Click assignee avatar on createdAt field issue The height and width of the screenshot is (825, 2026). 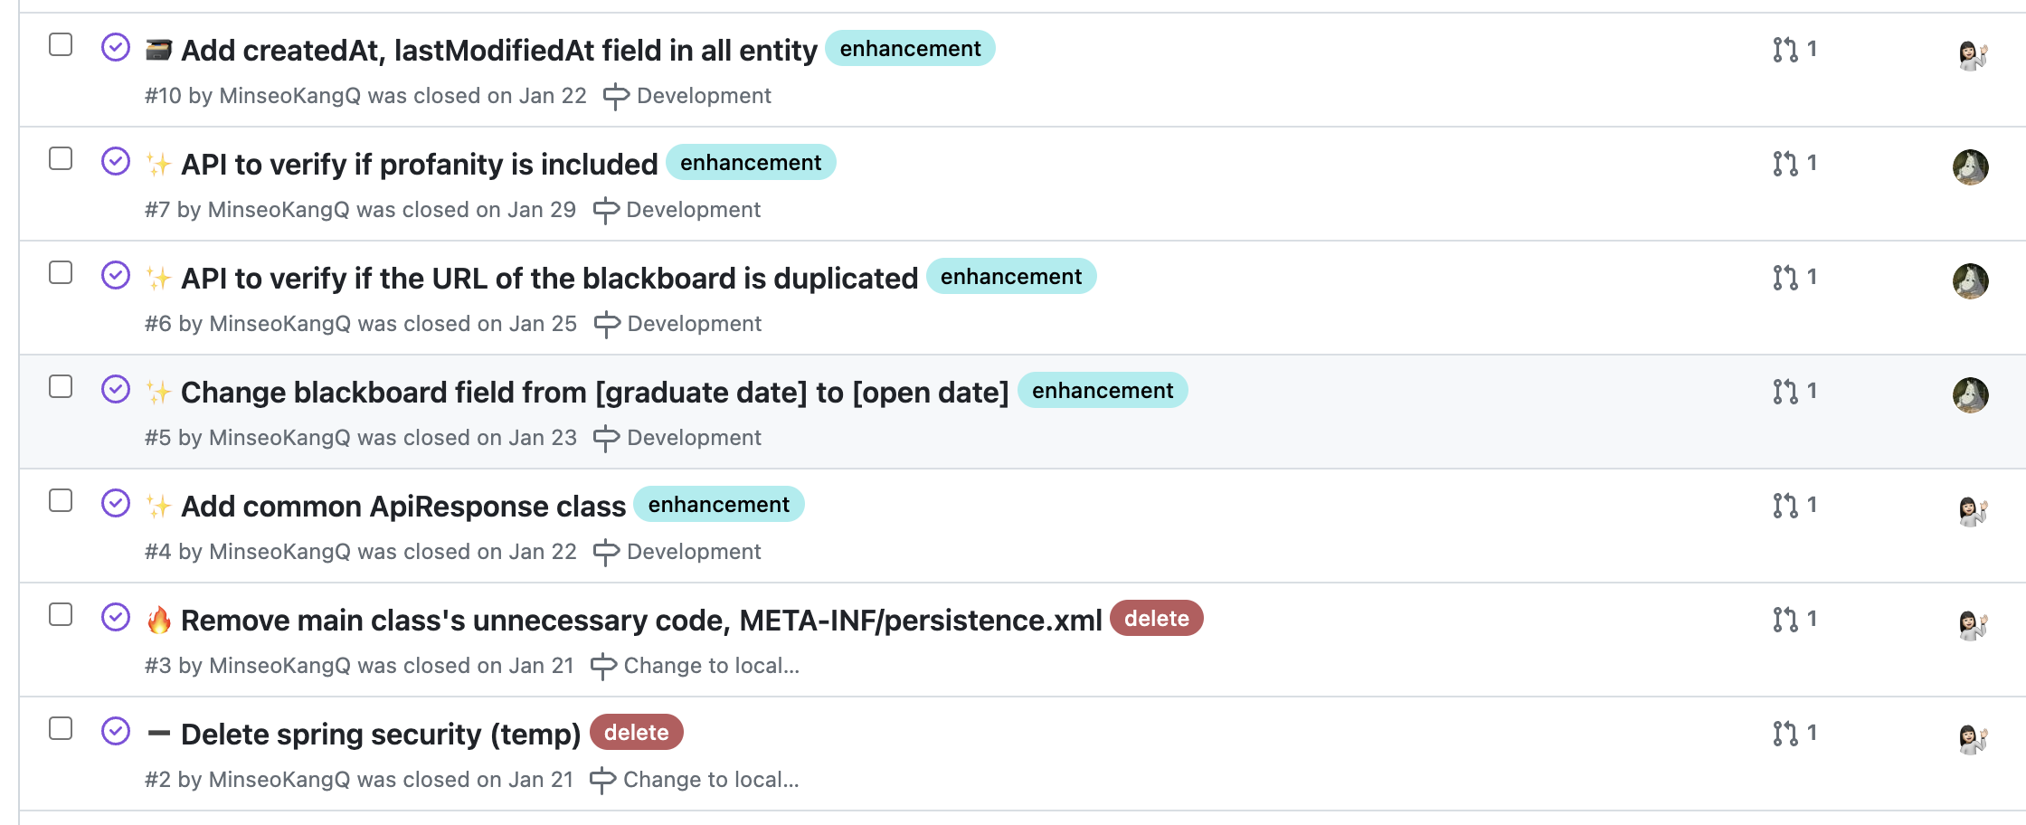coord(1972,55)
